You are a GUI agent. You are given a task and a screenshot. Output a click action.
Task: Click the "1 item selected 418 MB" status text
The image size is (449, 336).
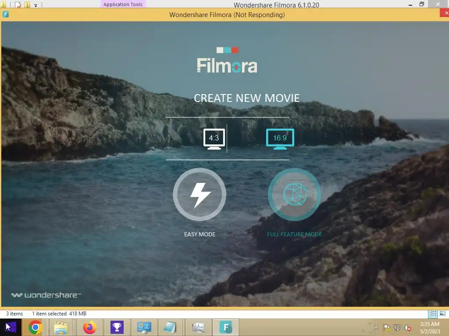(x=59, y=314)
